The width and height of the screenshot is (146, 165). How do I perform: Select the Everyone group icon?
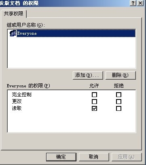[13, 33]
